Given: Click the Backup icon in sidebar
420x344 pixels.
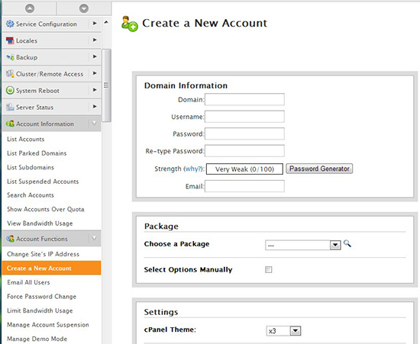Looking at the screenshot, I should pos(10,57).
